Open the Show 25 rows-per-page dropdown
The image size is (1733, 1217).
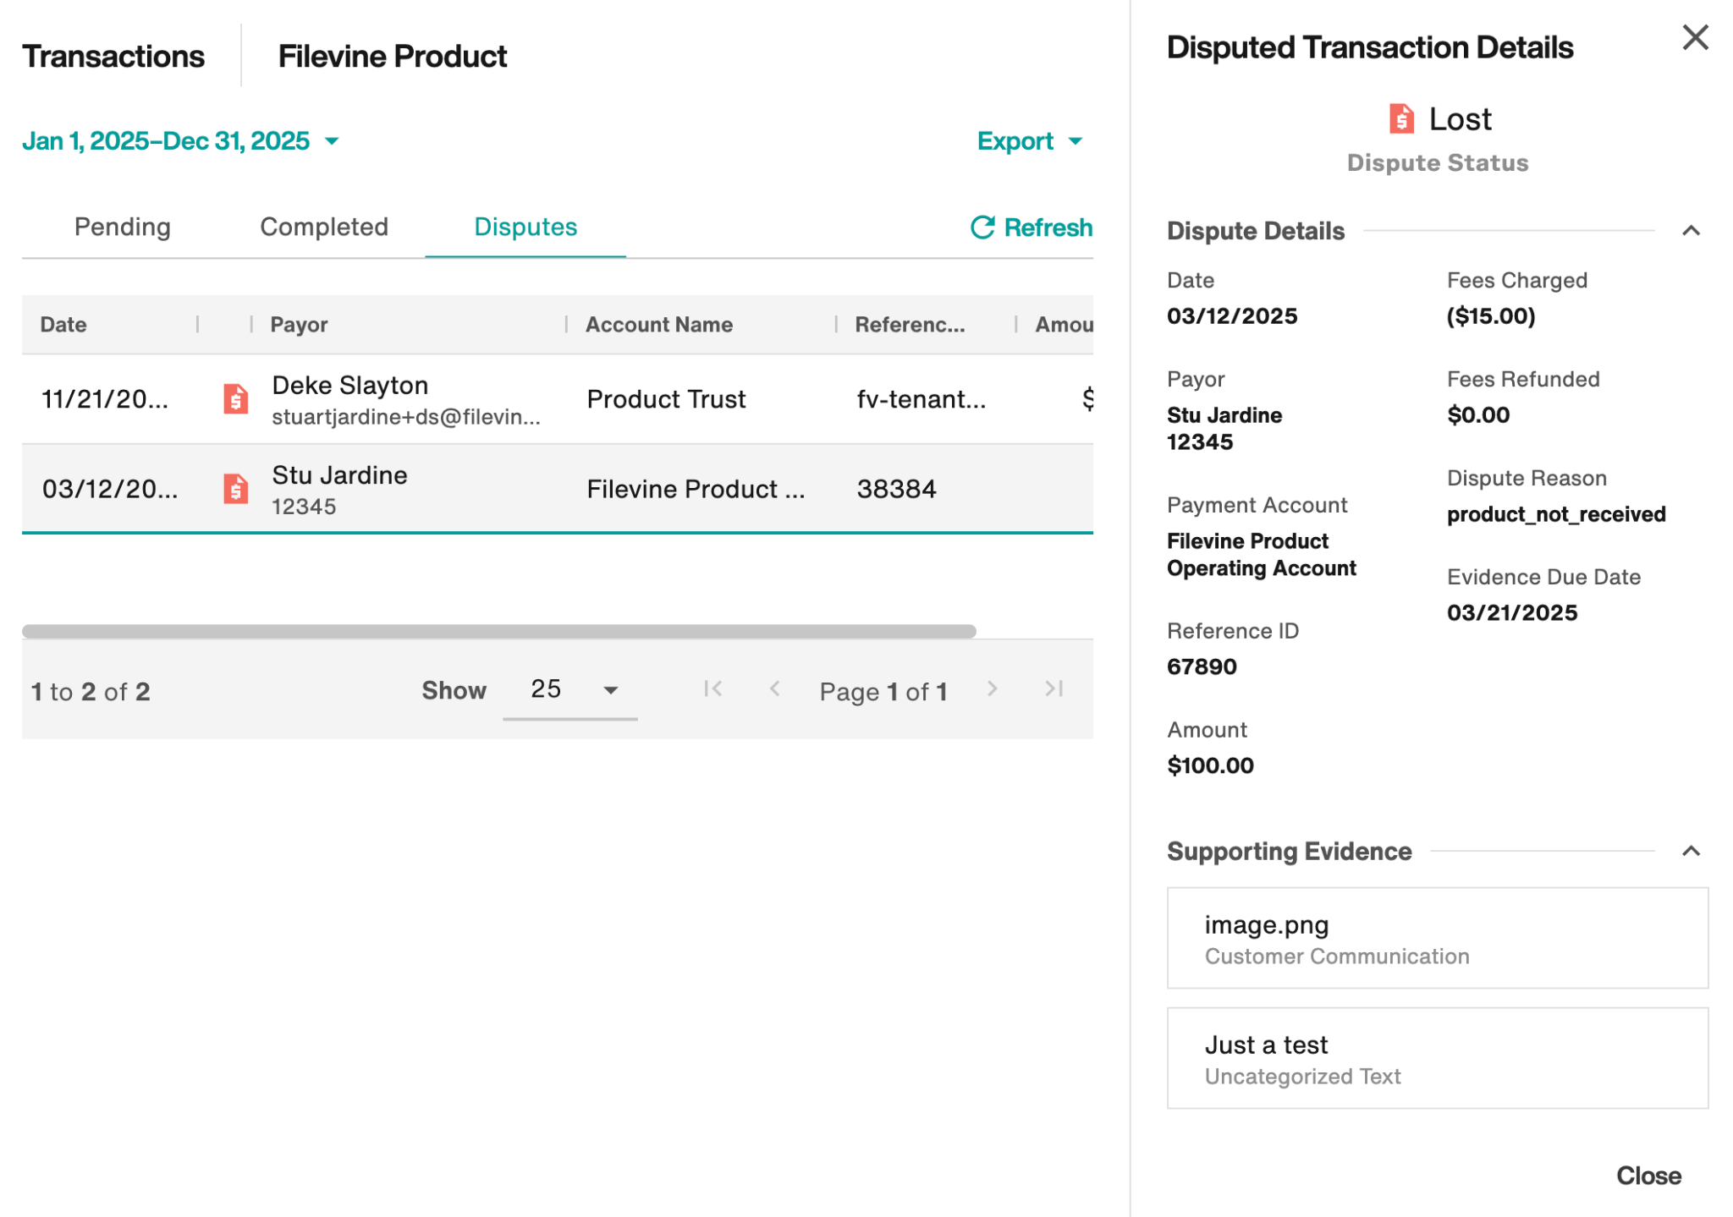(x=570, y=690)
